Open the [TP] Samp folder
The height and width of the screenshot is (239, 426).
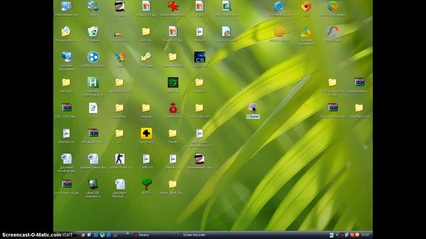pyautogui.click(x=332, y=82)
